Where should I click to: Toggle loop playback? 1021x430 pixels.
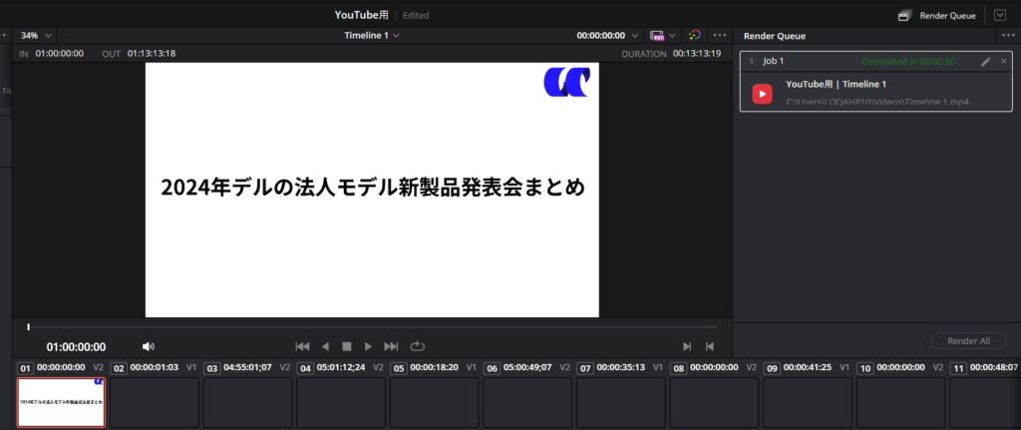(417, 346)
